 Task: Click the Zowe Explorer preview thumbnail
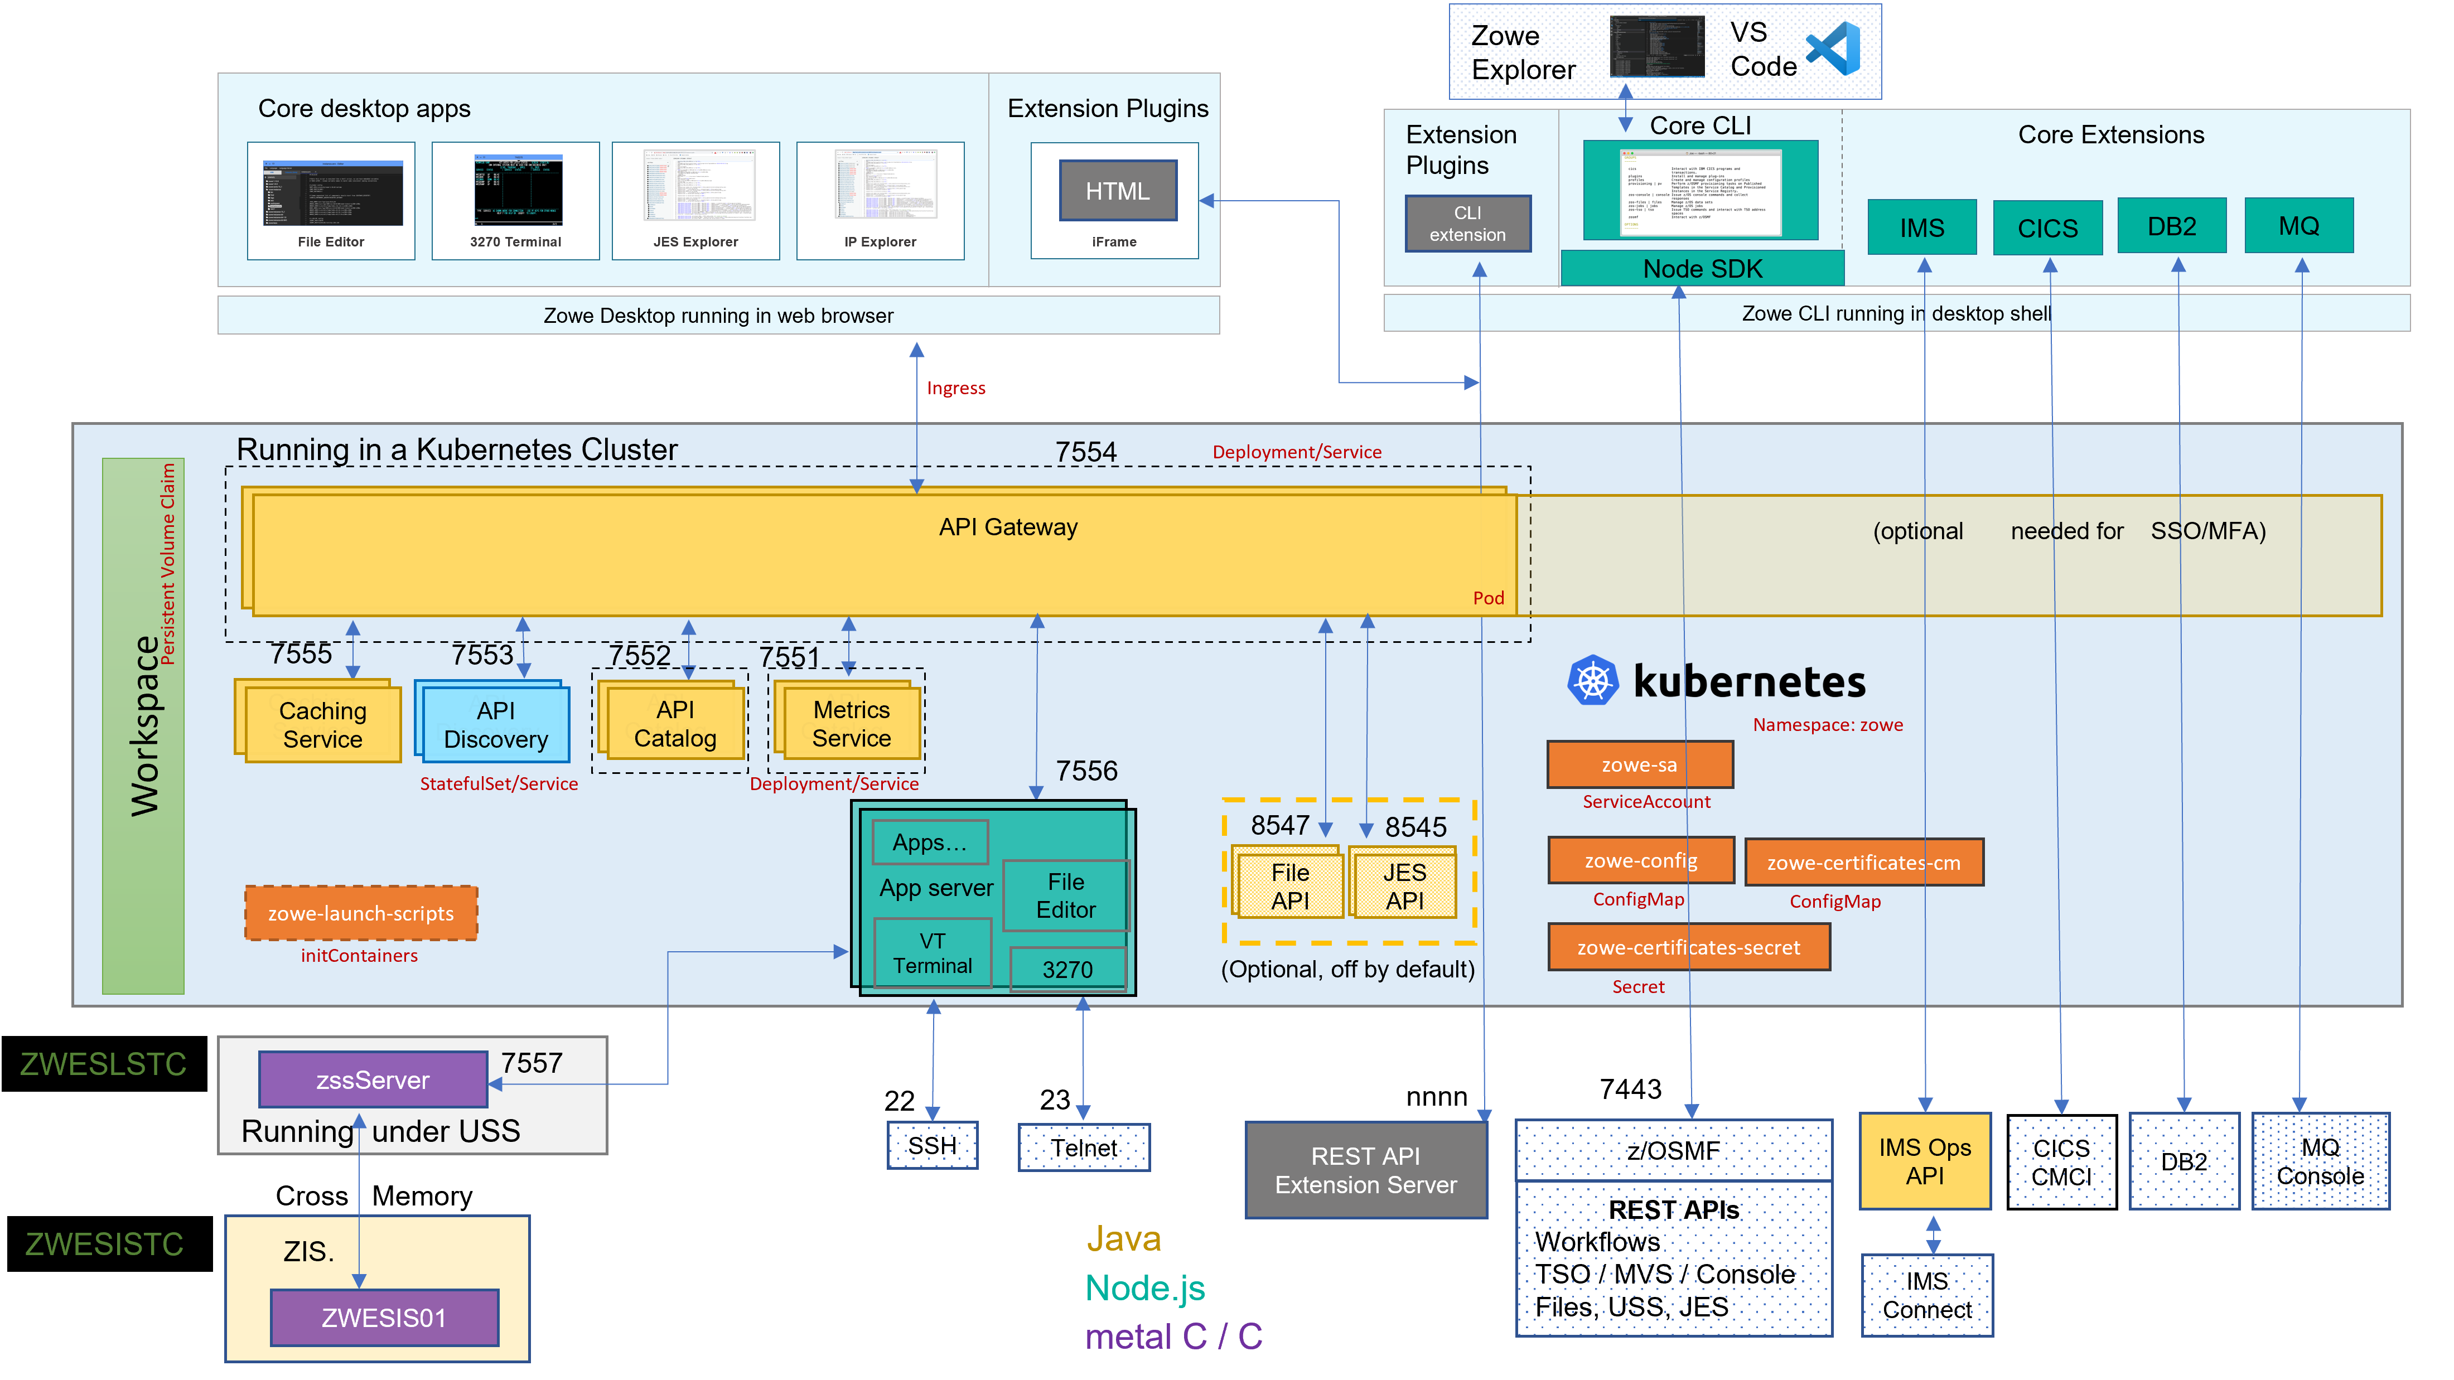(1658, 50)
